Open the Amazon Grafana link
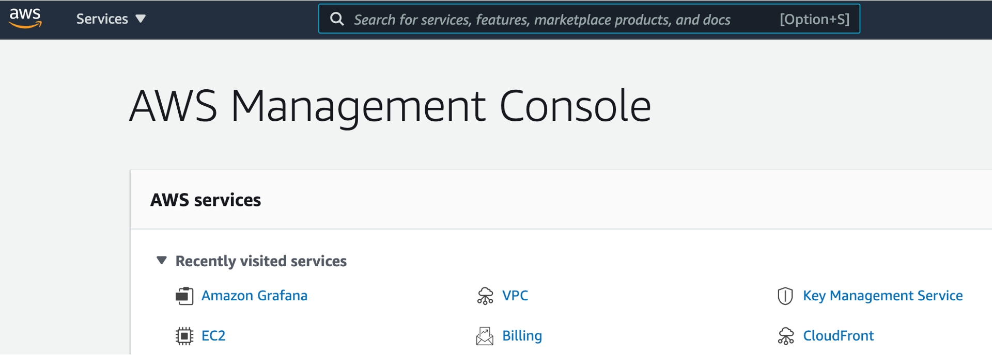 (x=254, y=296)
